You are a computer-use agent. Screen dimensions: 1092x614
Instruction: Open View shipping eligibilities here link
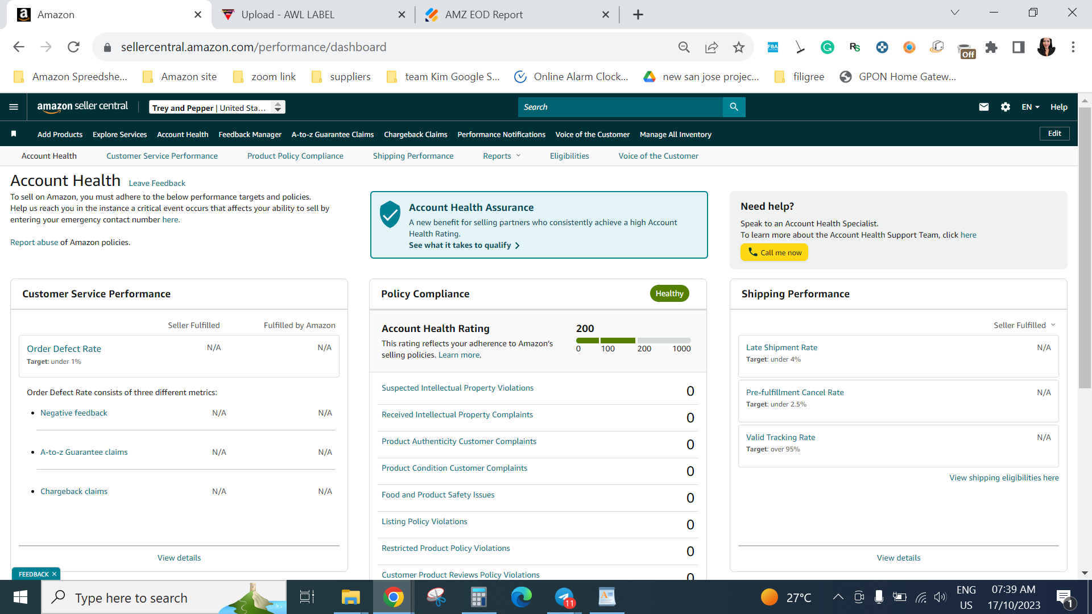pyautogui.click(x=1004, y=478)
